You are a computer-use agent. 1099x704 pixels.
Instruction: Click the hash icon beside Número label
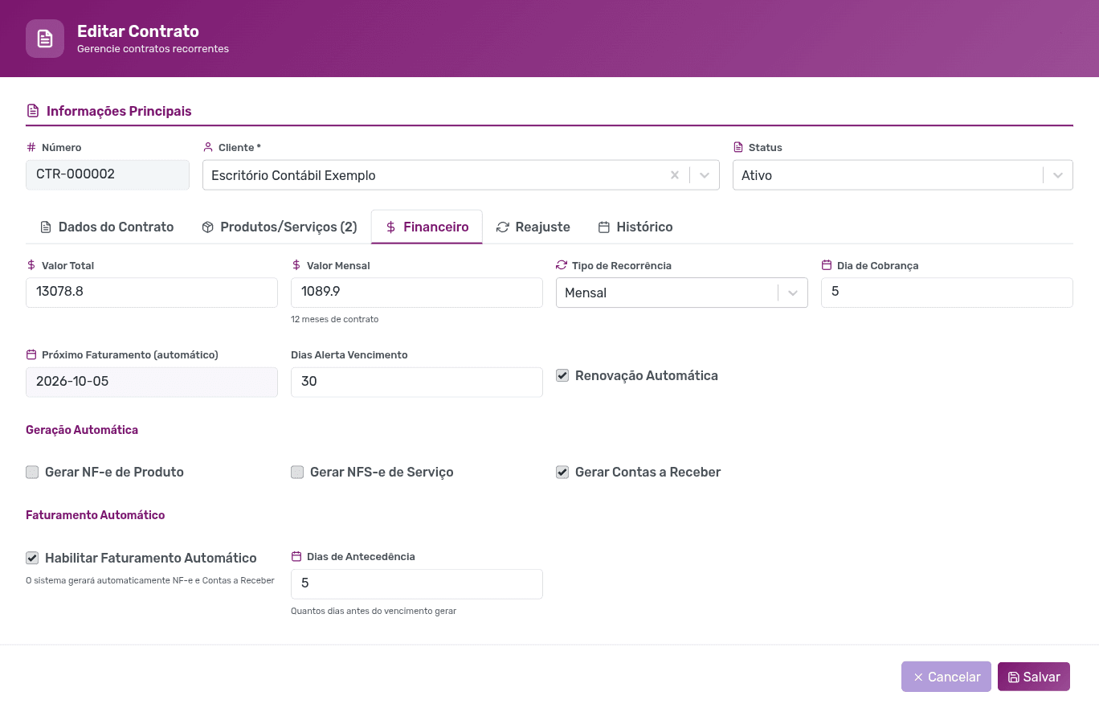[x=31, y=147]
